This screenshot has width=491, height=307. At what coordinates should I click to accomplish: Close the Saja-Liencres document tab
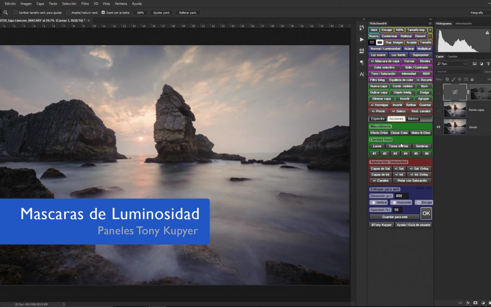click(89, 20)
